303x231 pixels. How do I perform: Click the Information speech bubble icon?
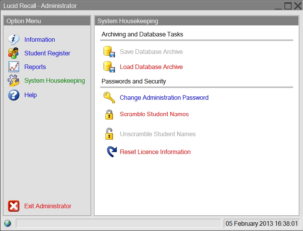tap(14, 39)
